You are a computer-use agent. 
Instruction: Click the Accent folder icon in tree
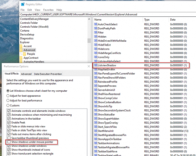click(x=21, y=46)
